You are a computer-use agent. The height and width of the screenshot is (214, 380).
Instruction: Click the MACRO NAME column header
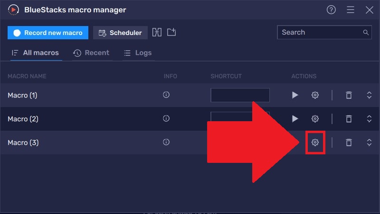click(x=27, y=76)
